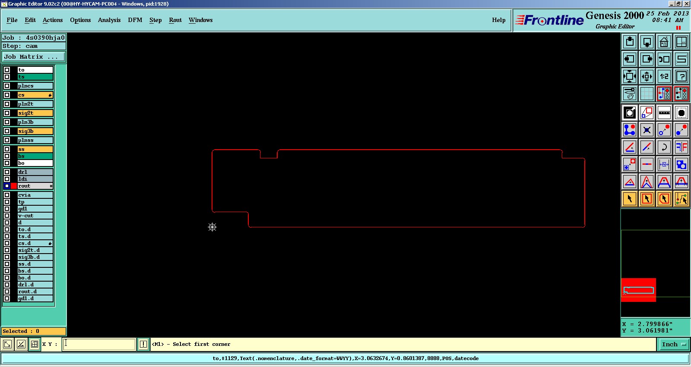
Task: Open the Help menu
Action: [x=499, y=20]
